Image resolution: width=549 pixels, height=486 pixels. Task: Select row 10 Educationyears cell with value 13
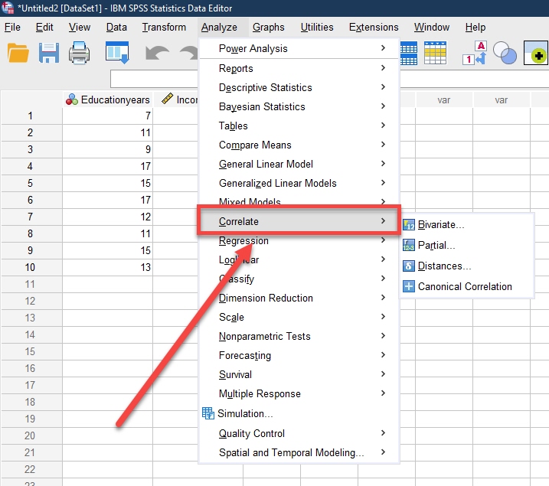click(x=108, y=267)
